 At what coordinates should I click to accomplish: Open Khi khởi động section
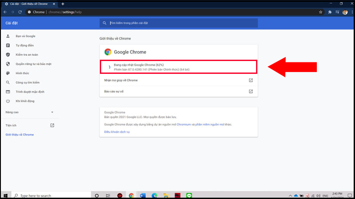tap(25, 101)
